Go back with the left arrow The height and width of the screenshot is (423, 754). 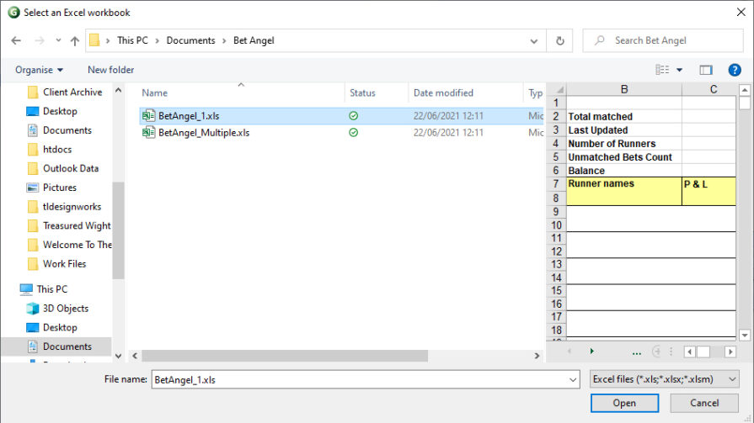[x=16, y=41]
